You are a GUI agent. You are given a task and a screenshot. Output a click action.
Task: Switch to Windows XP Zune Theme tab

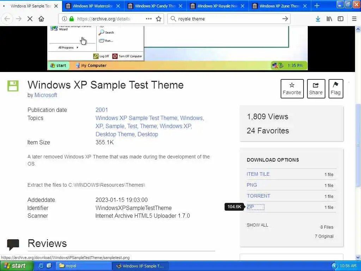point(280,6)
